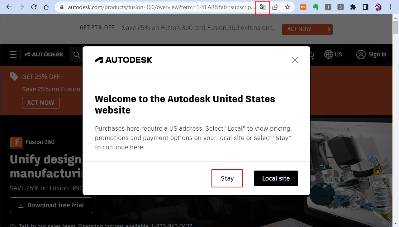The image size is (399, 227).
Task: Click Download free trial button
Action: pos(51,205)
